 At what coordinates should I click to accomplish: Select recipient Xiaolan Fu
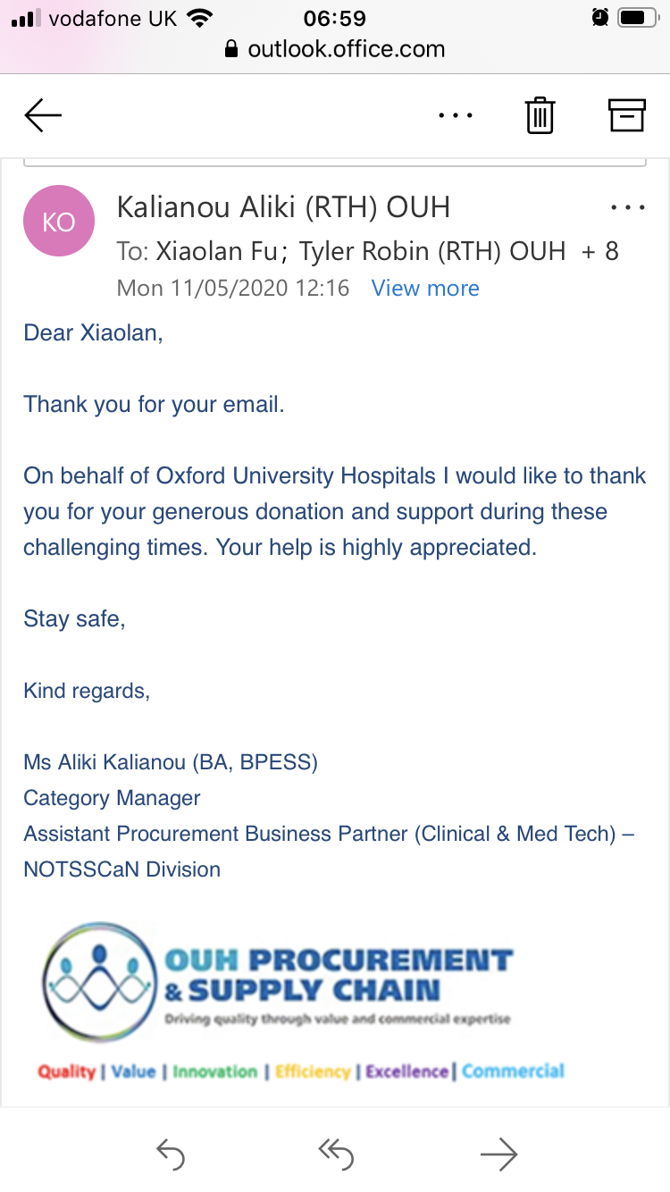point(216,251)
